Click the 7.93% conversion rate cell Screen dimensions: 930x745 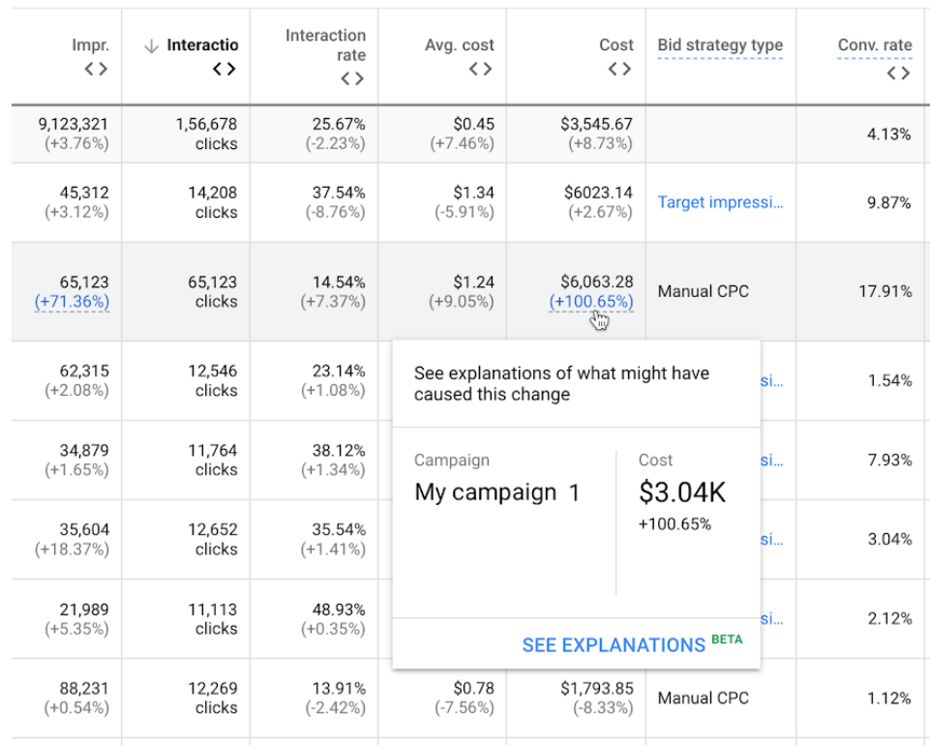tap(889, 460)
